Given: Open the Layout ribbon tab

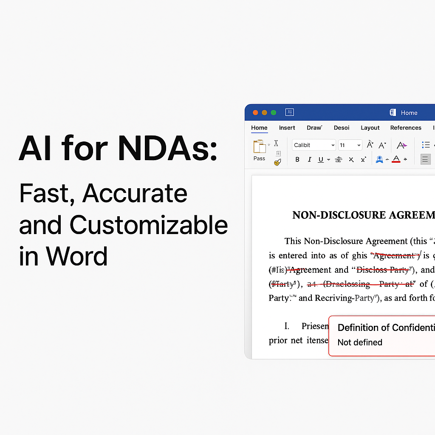Looking at the screenshot, I should coord(370,128).
